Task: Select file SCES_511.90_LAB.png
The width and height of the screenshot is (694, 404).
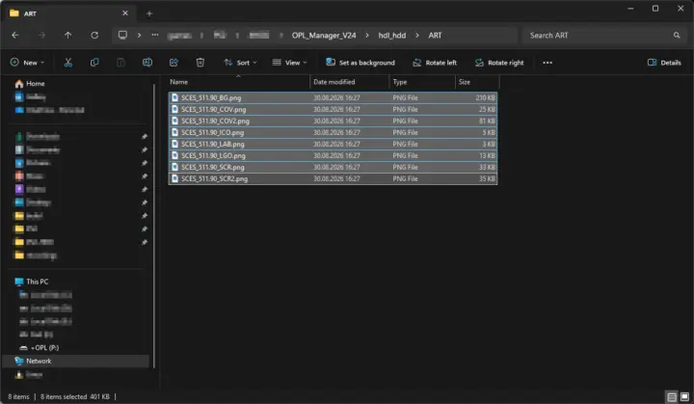Action: 333,144
